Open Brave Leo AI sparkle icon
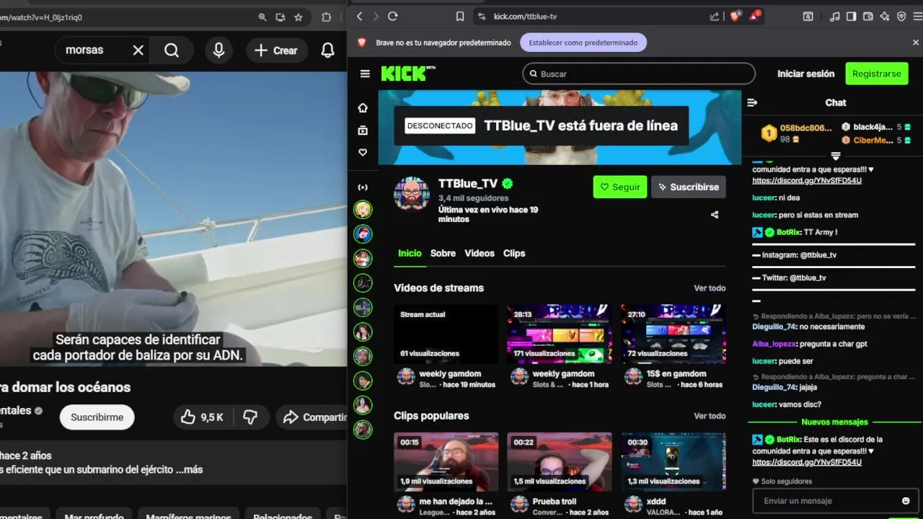The image size is (923, 519). click(885, 16)
